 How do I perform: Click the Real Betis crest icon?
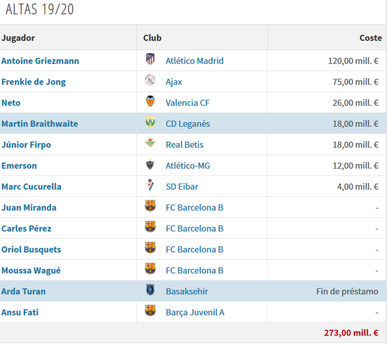(x=150, y=143)
